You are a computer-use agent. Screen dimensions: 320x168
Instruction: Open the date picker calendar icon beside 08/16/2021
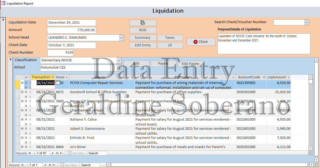pyautogui.click(x=58, y=82)
